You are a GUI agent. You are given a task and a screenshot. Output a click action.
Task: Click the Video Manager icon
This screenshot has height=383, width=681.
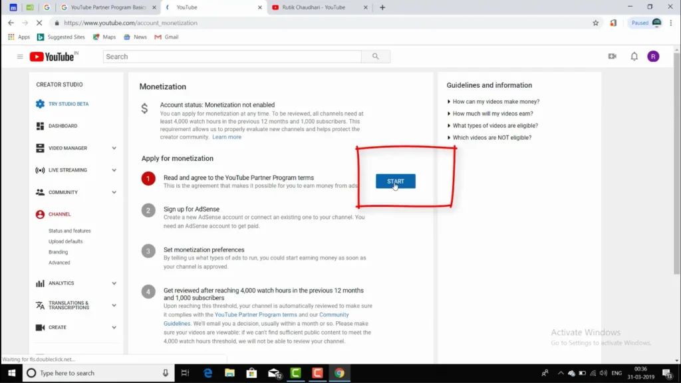[40, 148]
